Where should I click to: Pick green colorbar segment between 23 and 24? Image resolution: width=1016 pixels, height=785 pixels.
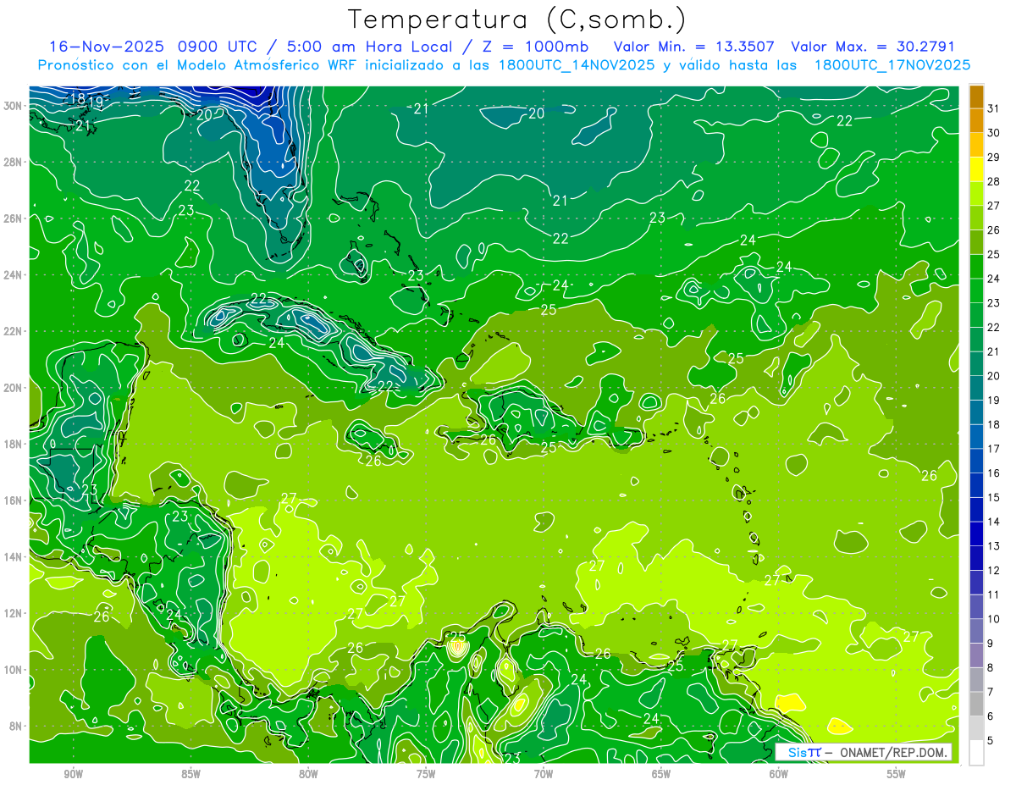click(x=976, y=290)
